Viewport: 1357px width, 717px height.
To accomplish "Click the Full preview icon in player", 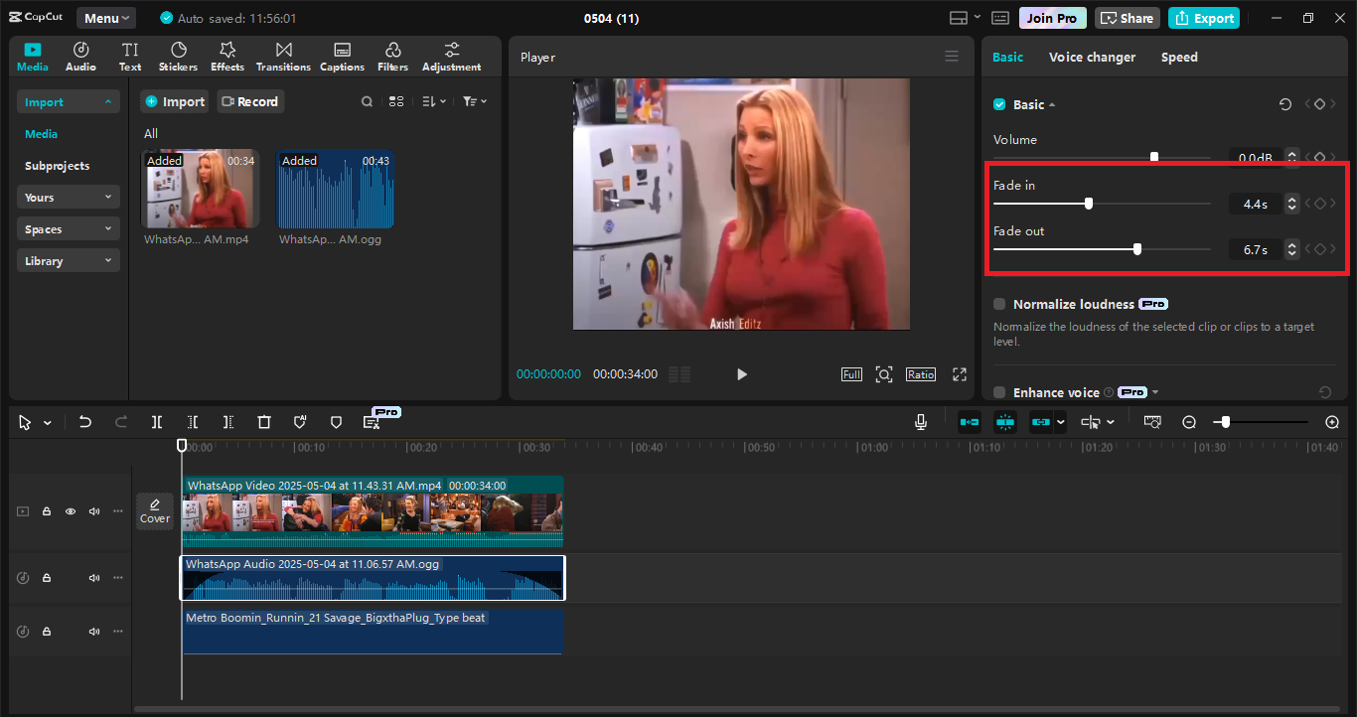I will click(851, 374).
